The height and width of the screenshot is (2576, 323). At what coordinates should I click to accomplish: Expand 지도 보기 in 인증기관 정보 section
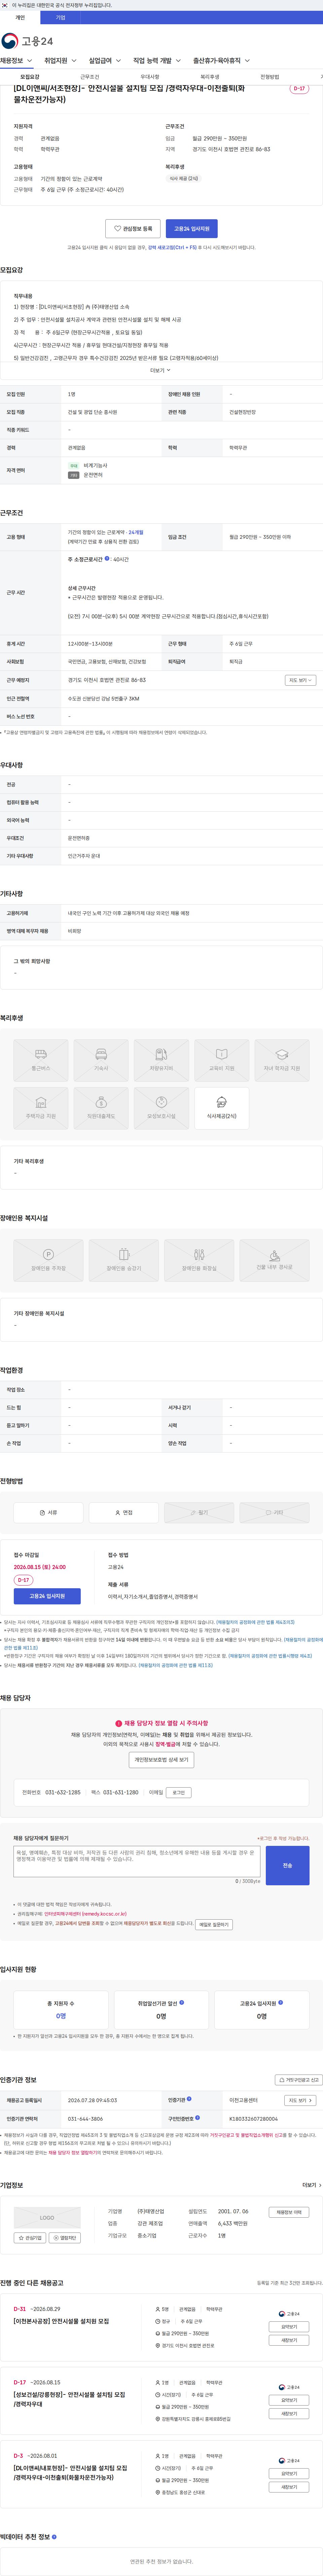pos(300,2100)
